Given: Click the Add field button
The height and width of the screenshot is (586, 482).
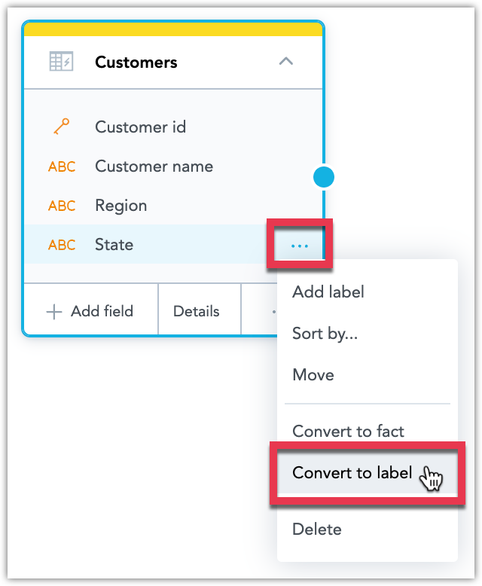Looking at the screenshot, I should [x=91, y=311].
